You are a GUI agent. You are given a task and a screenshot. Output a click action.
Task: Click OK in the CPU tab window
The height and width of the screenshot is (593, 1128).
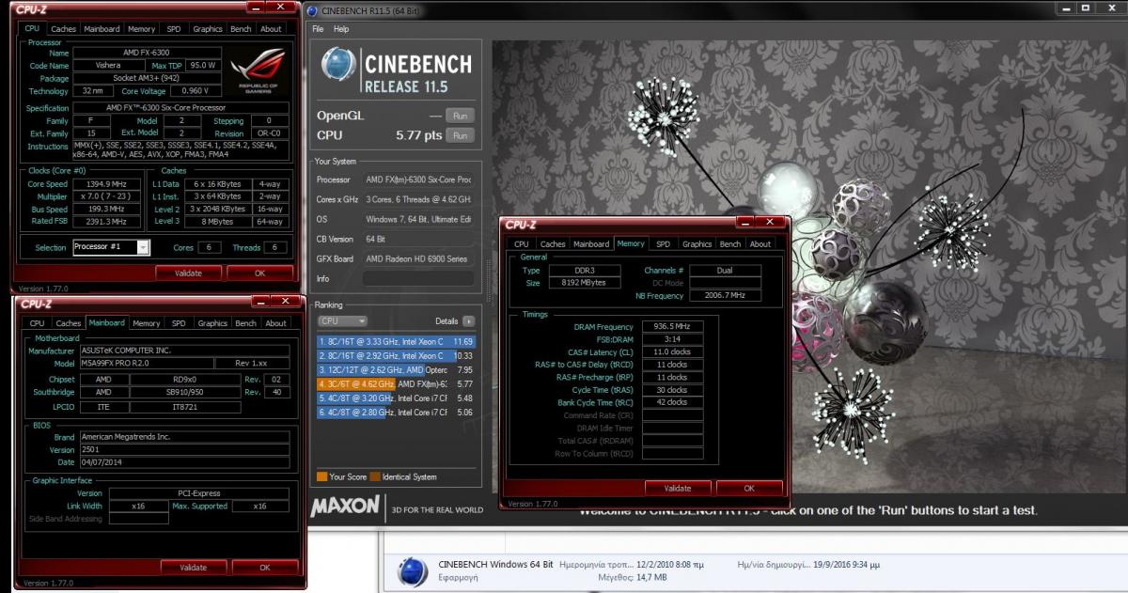(x=260, y=273)
